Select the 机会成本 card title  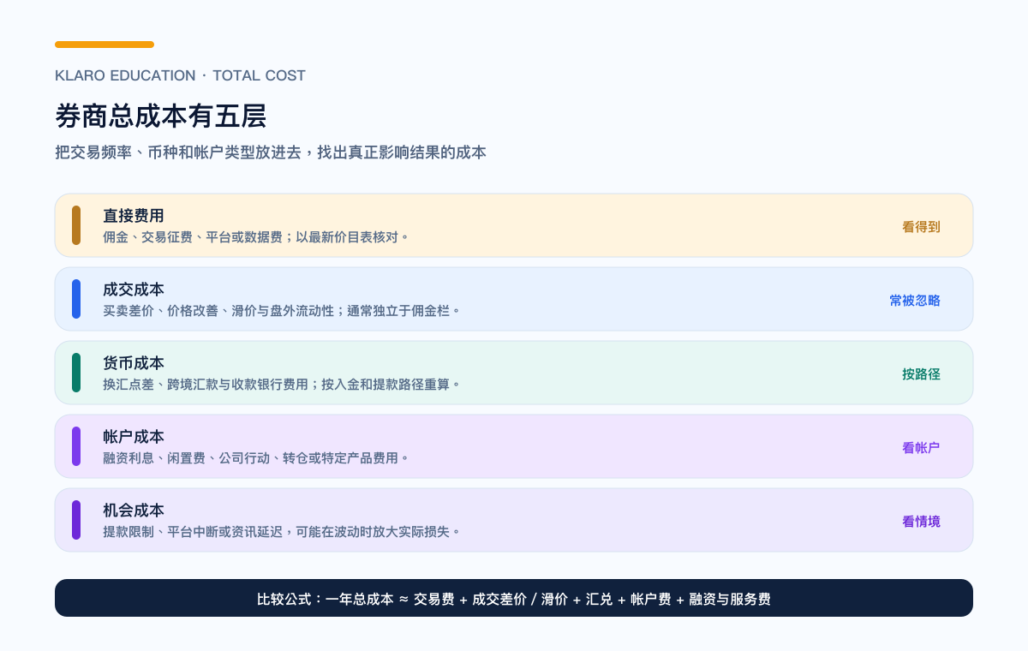[x=134, y=511]
